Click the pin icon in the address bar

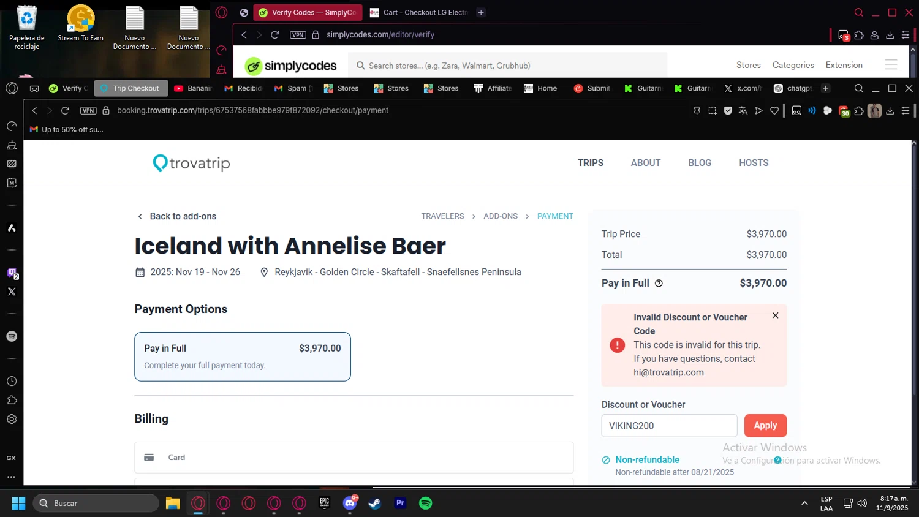pyautogui.click(x=697, y=111)
